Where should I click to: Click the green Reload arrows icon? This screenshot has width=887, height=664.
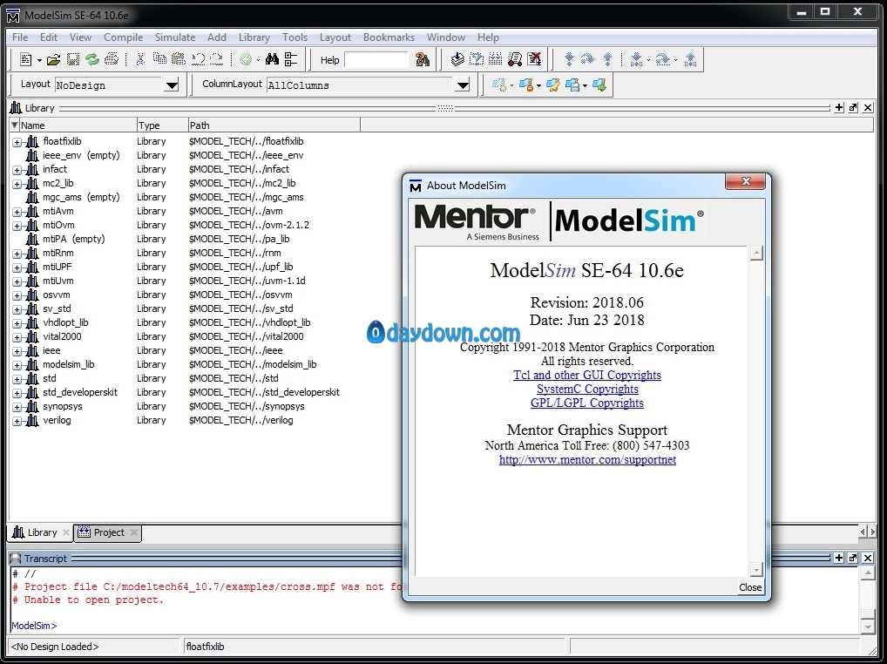92,59
